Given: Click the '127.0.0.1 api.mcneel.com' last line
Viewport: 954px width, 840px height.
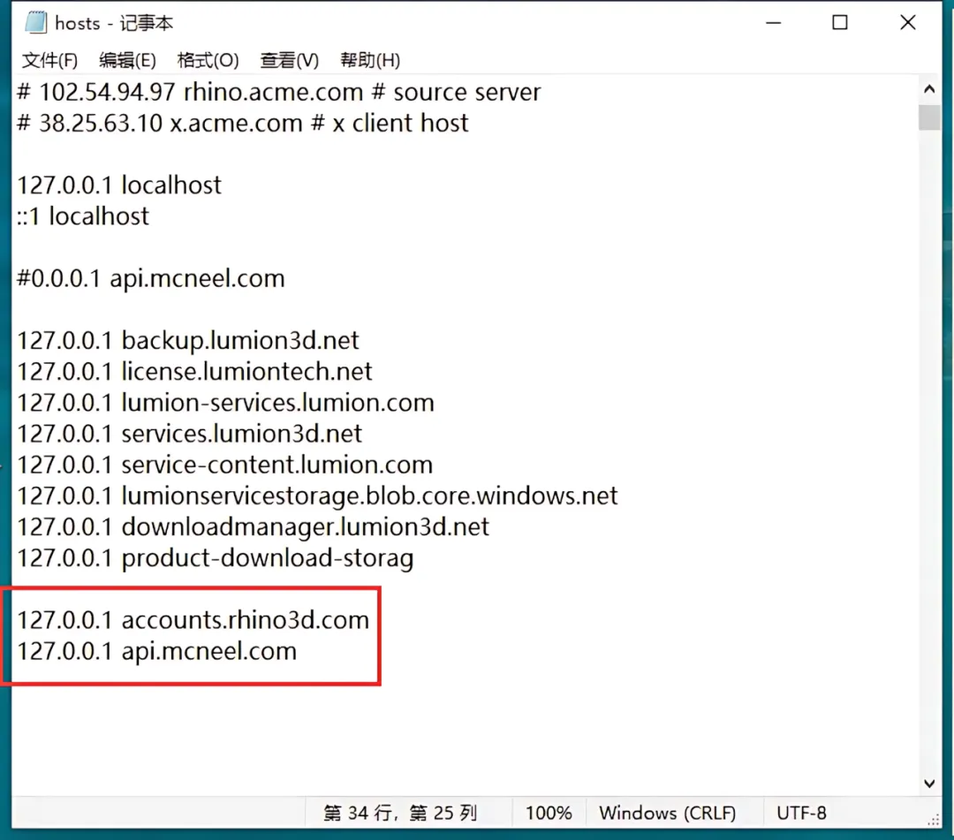Looking at the screenshot, I should pyautogui.click(x=157, y=652).
